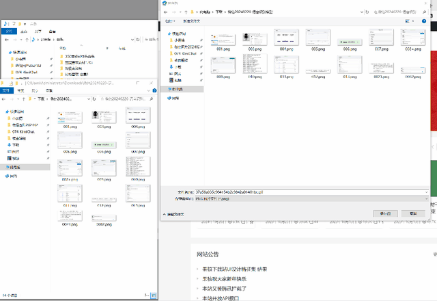Go up one folder in Downloads Explorer window
Viewport: 437px width, 301px height.
pyautogui.click(x=24, y=99)
